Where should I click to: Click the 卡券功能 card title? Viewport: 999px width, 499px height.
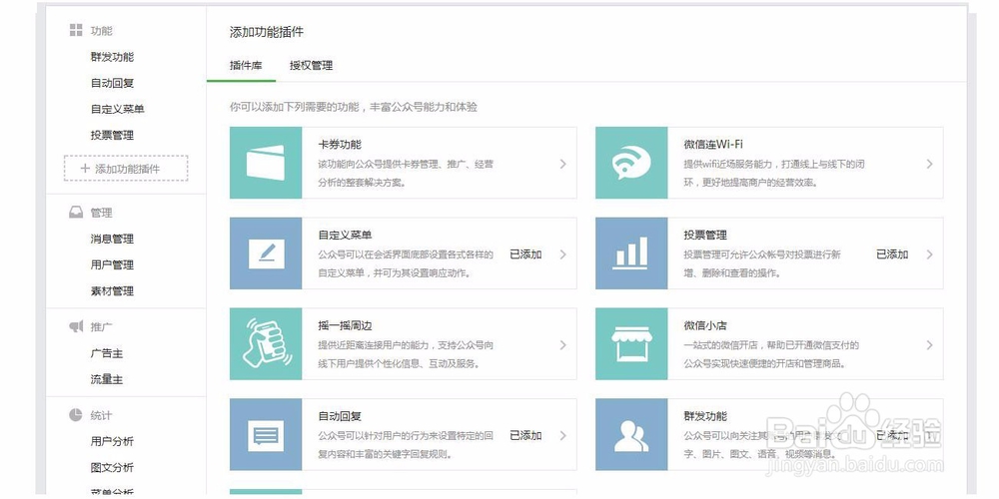(340, 145)
